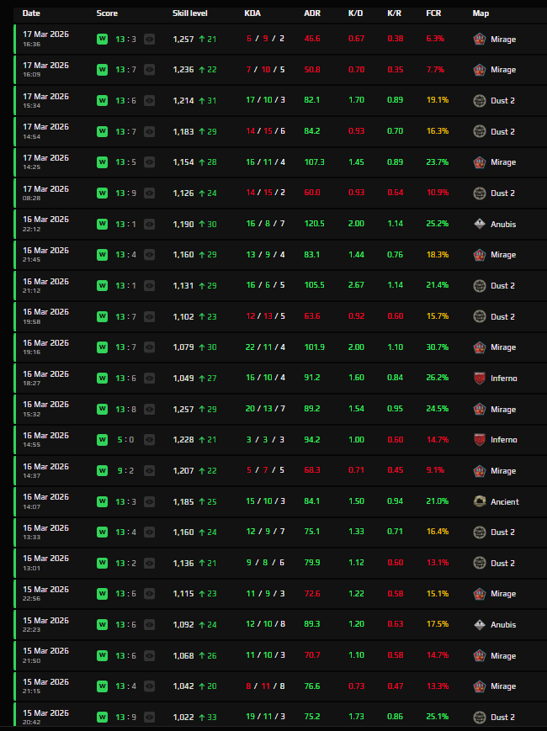Click the 13 : 1 score in the 22:12 row
Image resolution: width=547 pixels, height=731 pixels.
[x=126, y=225]
